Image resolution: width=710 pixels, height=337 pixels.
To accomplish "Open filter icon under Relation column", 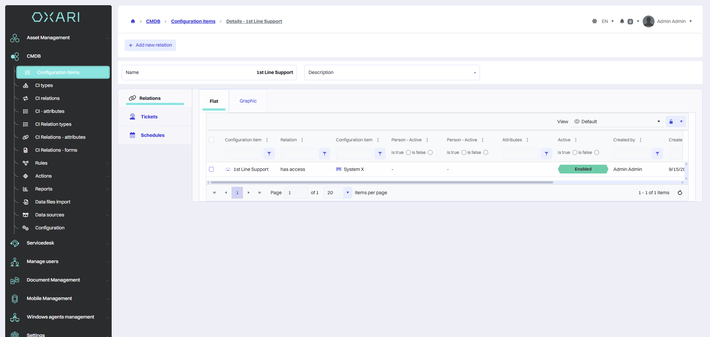I will [x=324, y=154].
